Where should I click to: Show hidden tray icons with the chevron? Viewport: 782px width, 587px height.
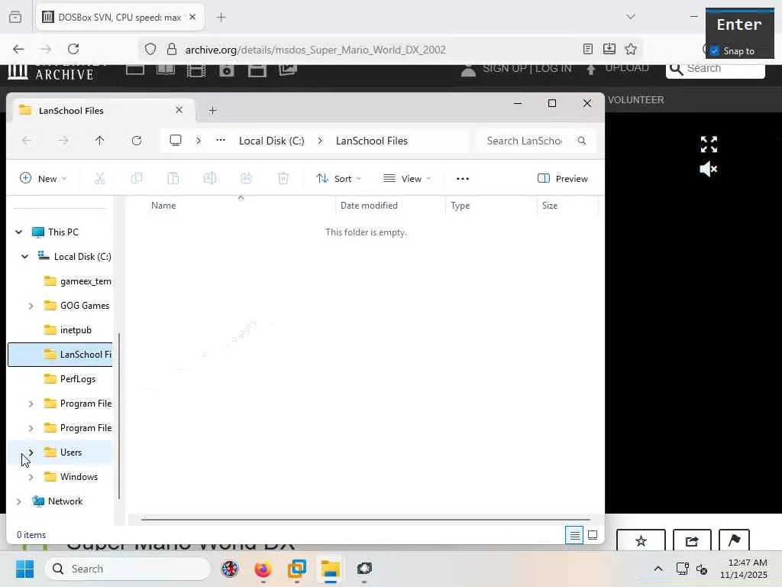(x=658, y=569)
